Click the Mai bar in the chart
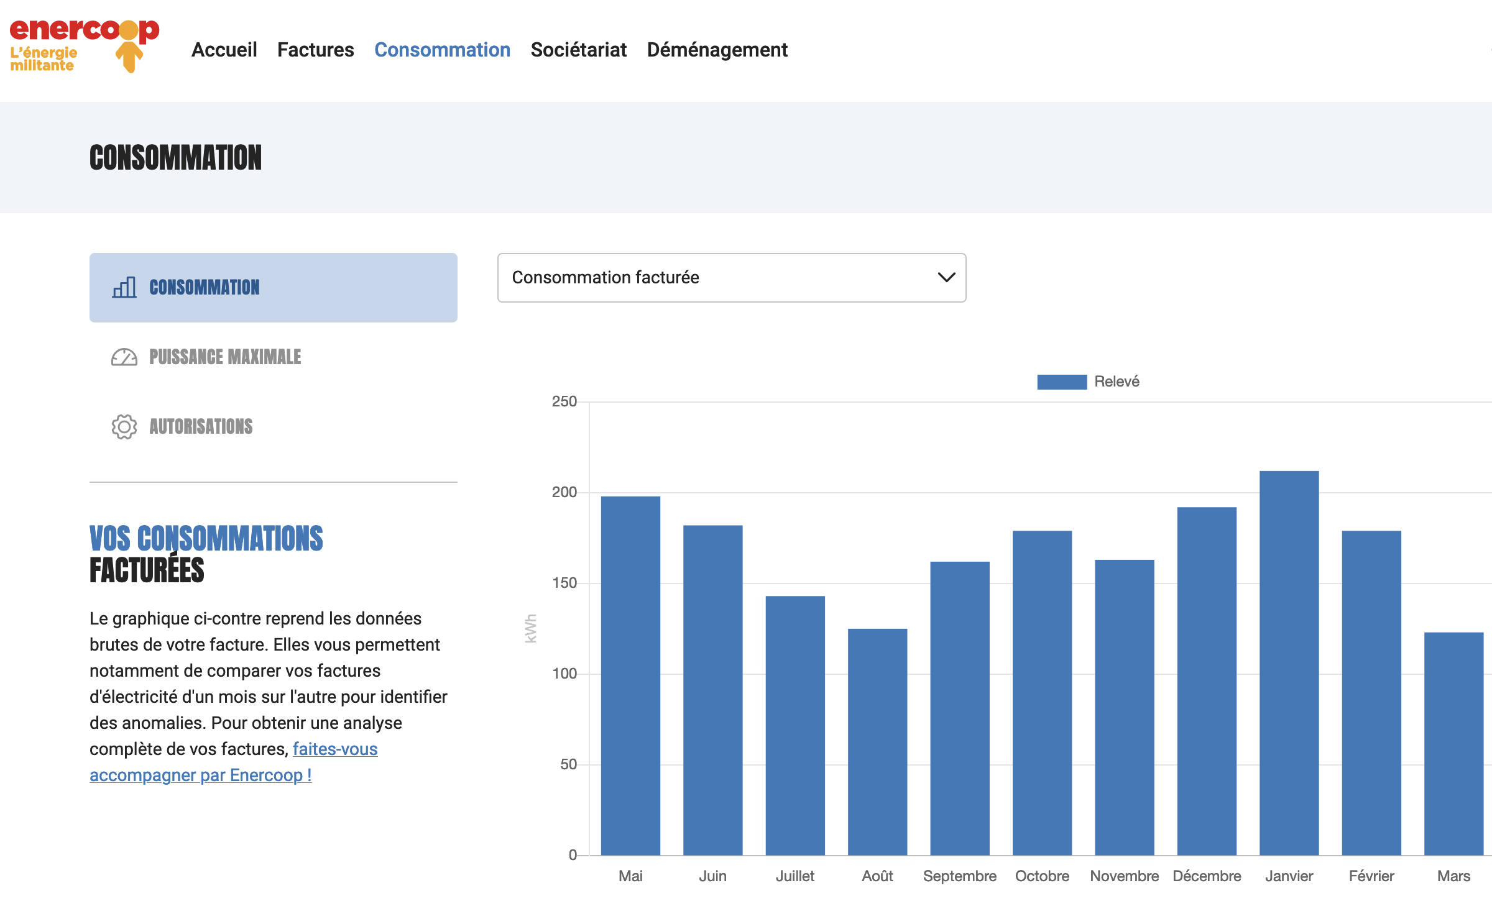 (630, 675)
